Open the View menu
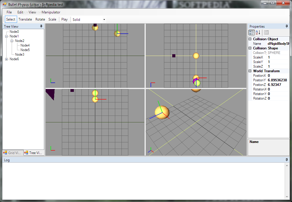292x202 pixels. pyautogui.click(x=32, y=12)
